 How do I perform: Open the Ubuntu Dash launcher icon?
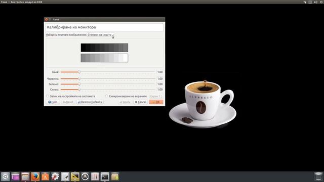[x=6, y=176]
